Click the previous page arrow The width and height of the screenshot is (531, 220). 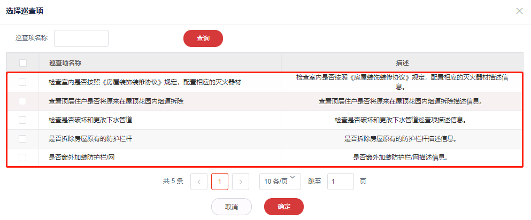pos(198,182)
